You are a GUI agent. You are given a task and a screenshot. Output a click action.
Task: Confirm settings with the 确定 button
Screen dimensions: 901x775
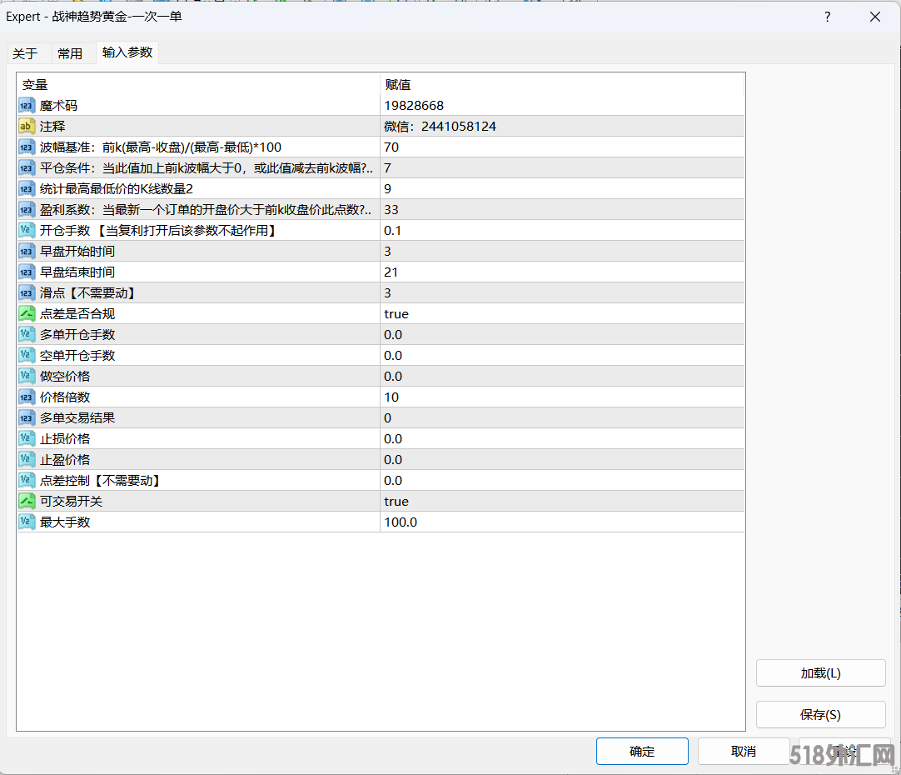pos(642,751)
